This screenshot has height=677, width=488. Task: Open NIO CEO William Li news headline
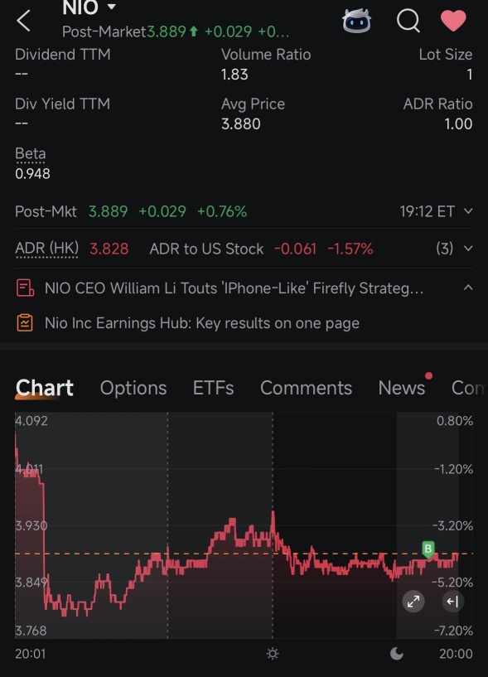[234, 288]
